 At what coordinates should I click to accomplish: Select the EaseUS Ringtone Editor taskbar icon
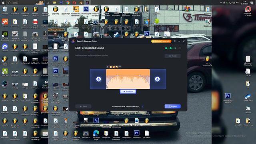(x=87, y=2)
